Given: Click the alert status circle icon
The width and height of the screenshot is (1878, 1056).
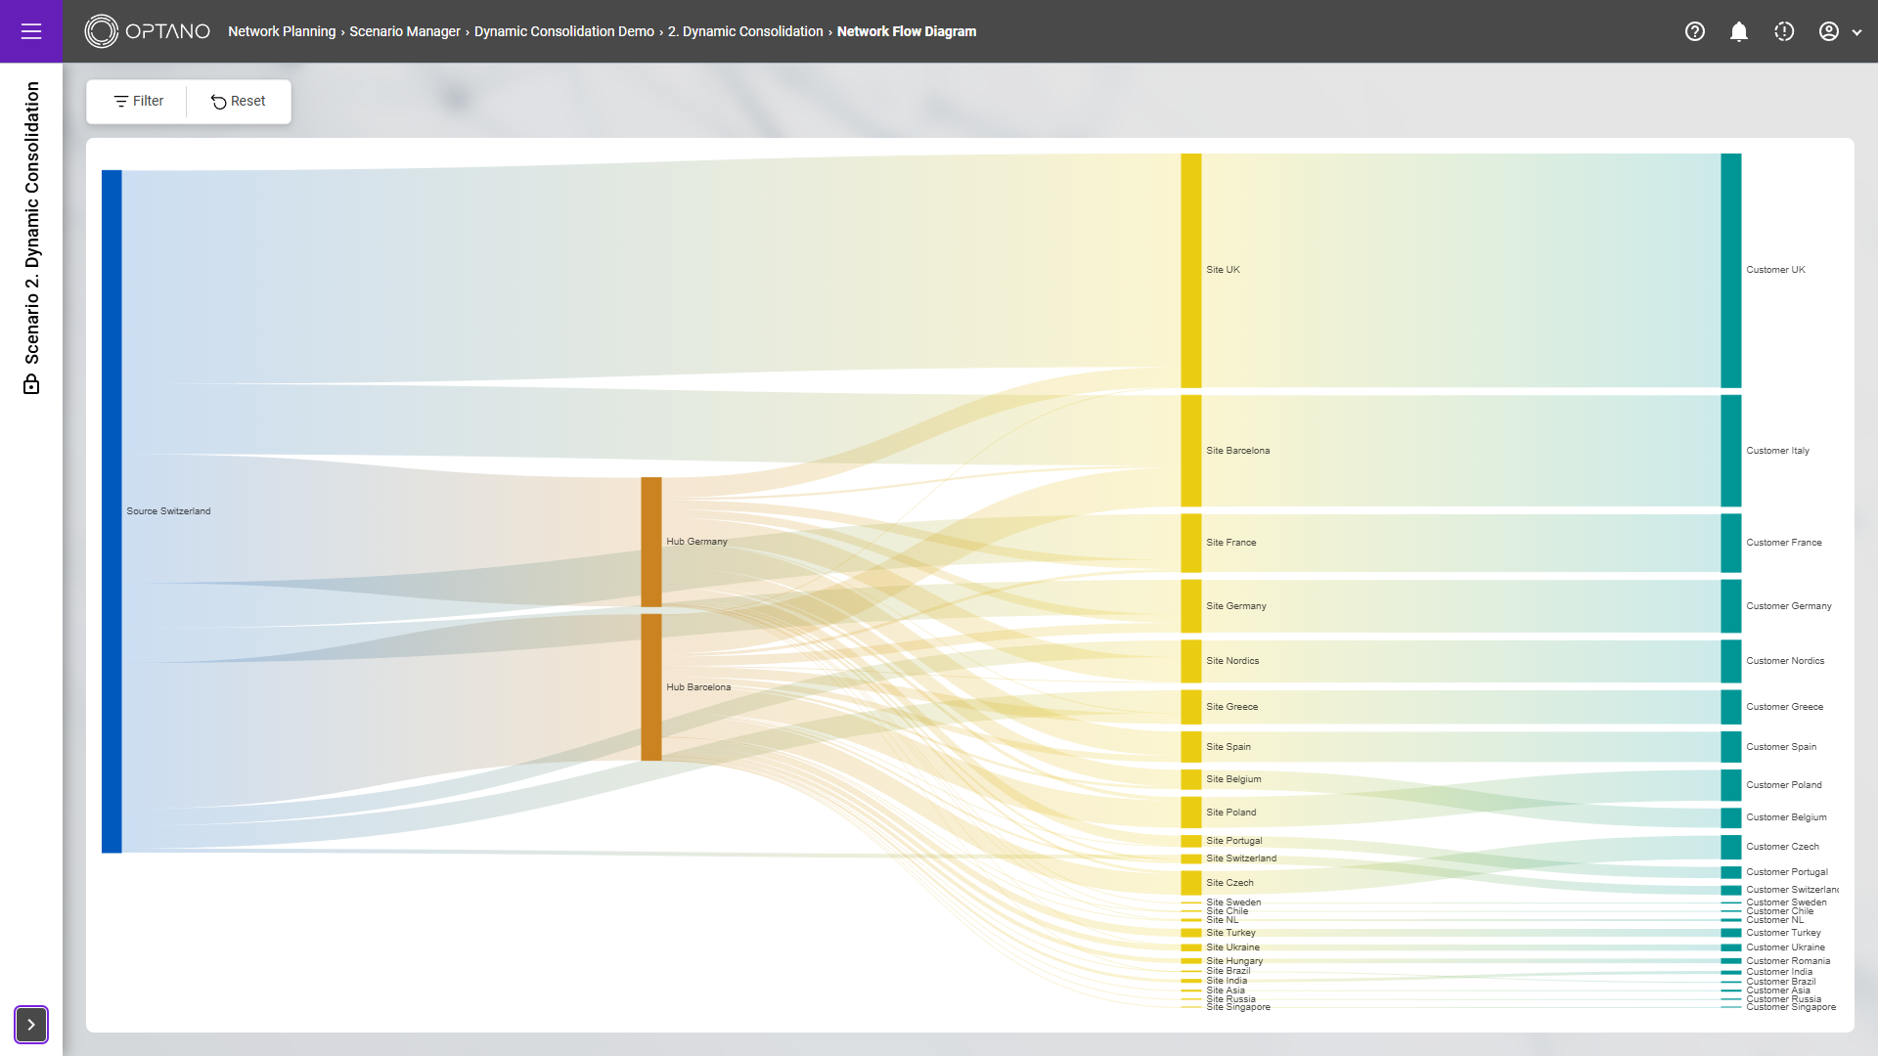Looking at the screenshot, I should [x=1784, y=31].
